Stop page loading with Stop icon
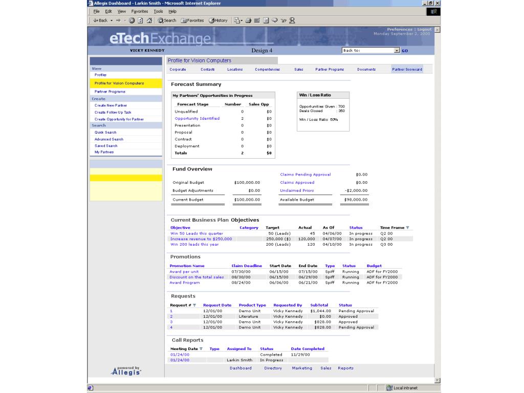This screenshot has width=524, height=393. click(x=132, y=20)
